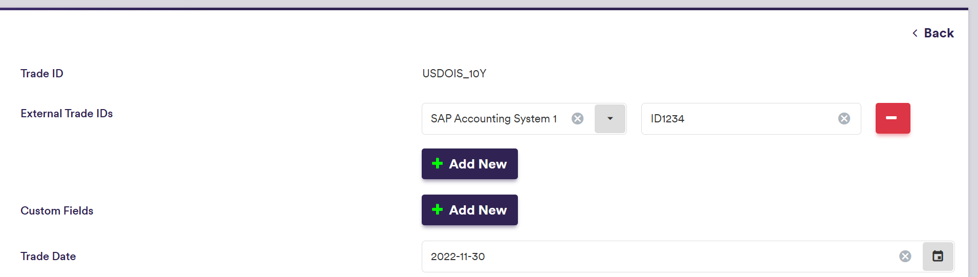Click the Trade ID label
This screenshot has width=978, height=277.
[42, 74]
